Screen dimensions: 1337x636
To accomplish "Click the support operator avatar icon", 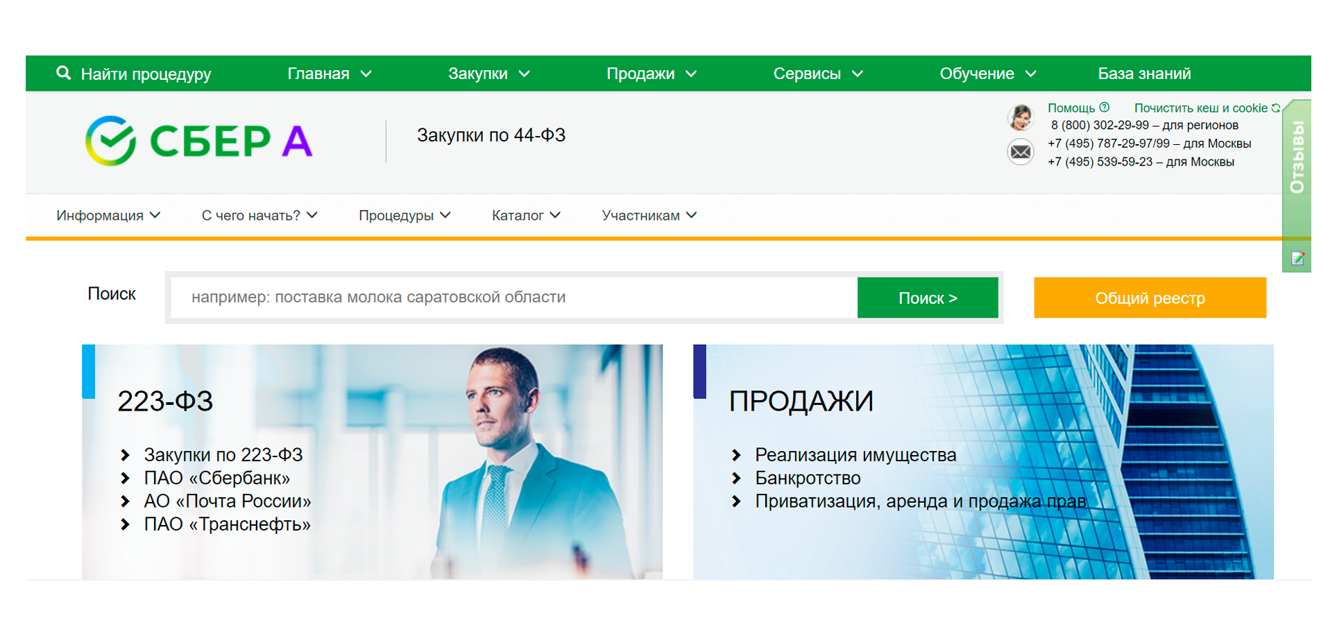I will tap(1021, 117).
